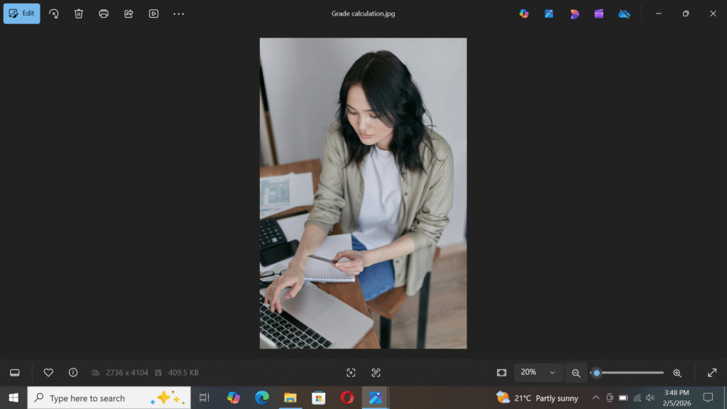
Task: Start the slideshow from the toolbar
Action: [x=153, y=13]
